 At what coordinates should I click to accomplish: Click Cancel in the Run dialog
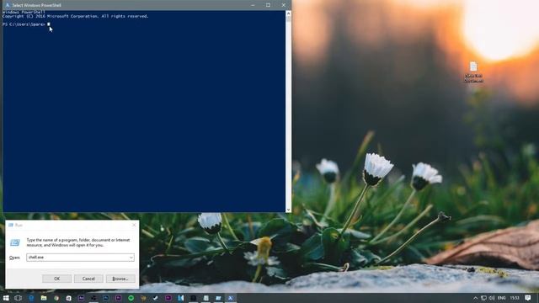88,279
